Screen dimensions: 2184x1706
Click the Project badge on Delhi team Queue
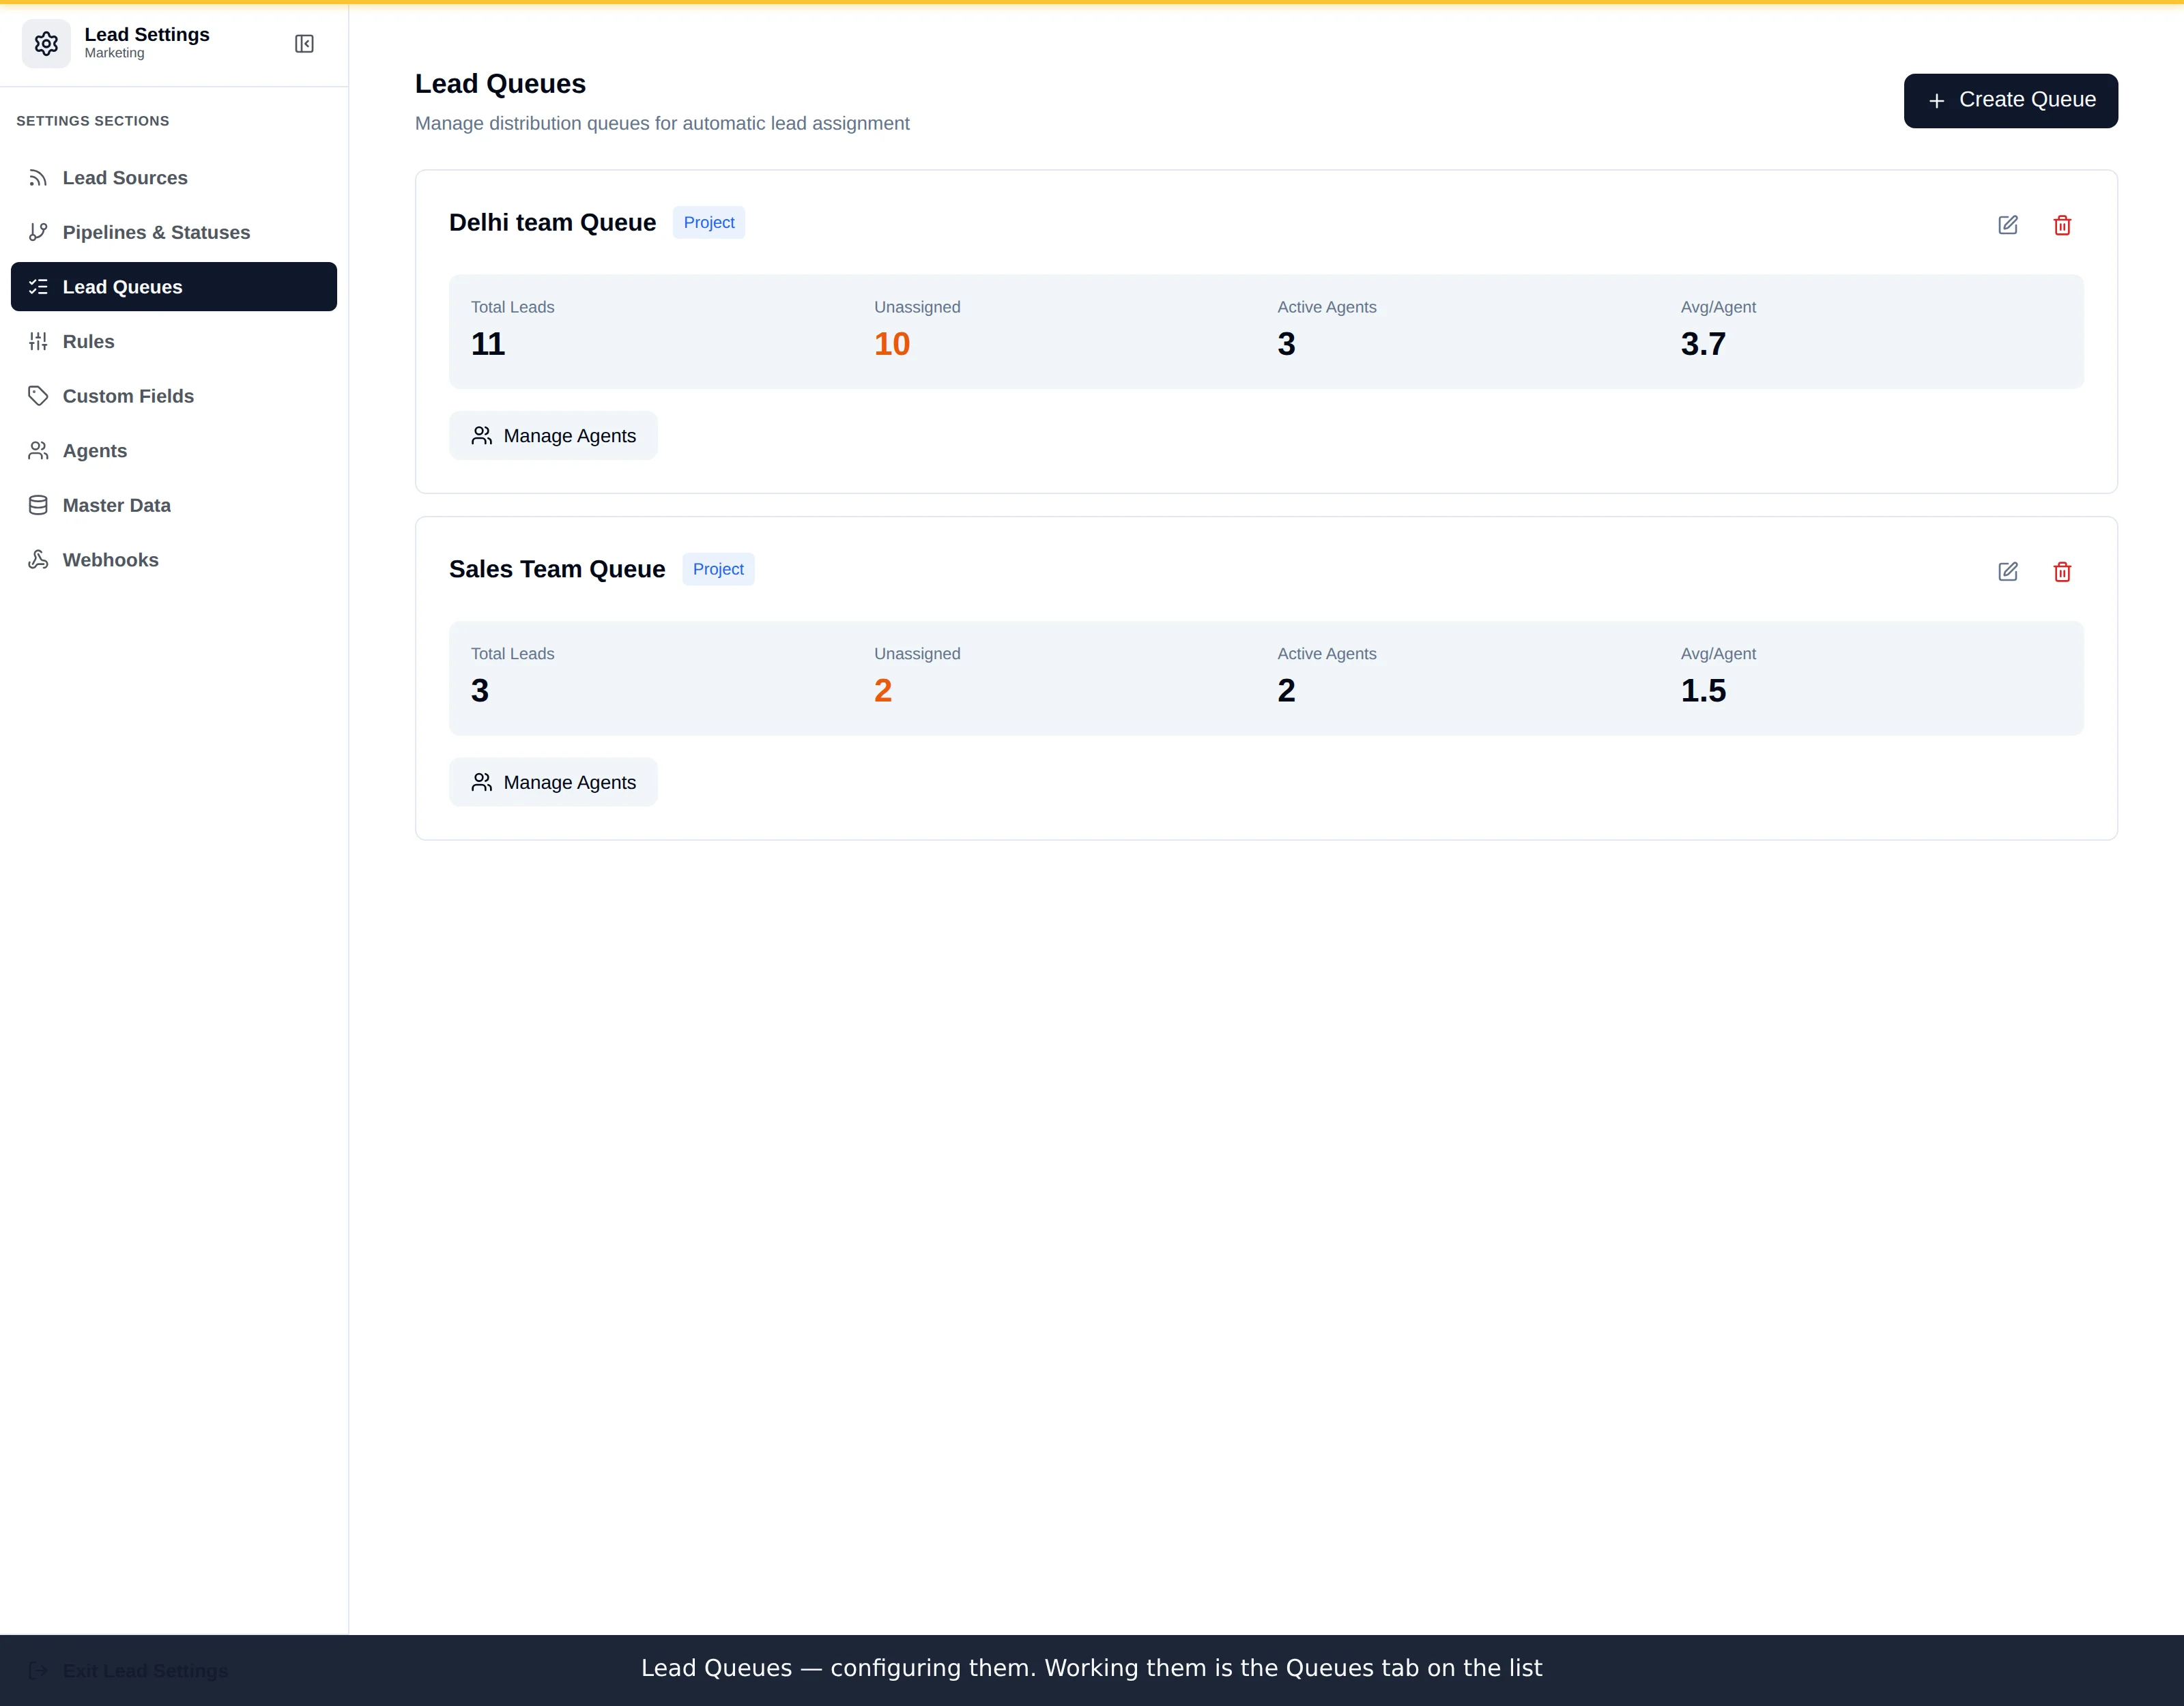(x=709, y=223)
